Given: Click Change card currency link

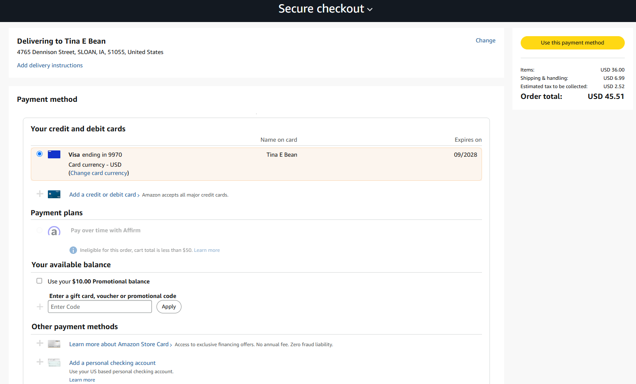Looking at the screenshot, I should pos(99,173).
